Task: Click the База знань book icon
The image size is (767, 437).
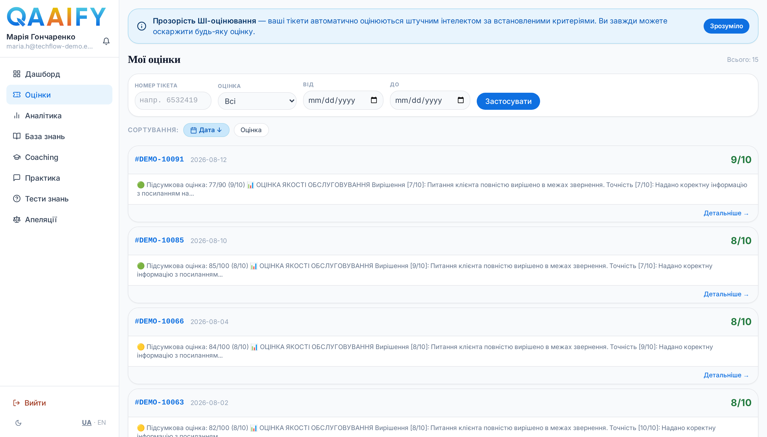Action: click(17, 136)
